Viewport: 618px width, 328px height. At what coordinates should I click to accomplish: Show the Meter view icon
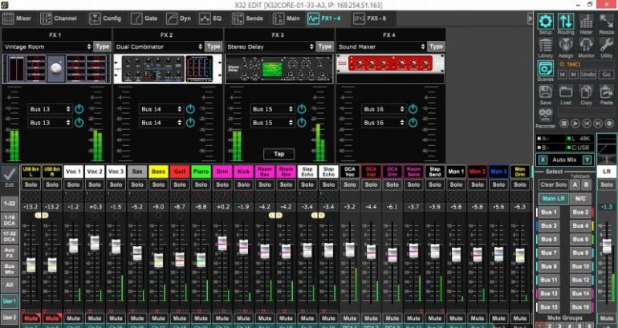point(586,22)
